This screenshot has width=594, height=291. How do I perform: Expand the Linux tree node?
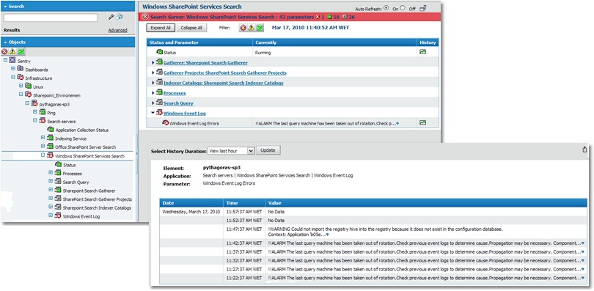point(21,86)
